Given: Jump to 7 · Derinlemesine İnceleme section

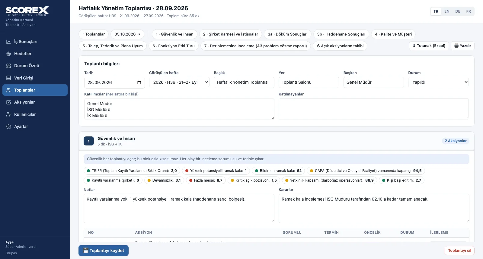Looking at the screenshot, I should (256, 46).
